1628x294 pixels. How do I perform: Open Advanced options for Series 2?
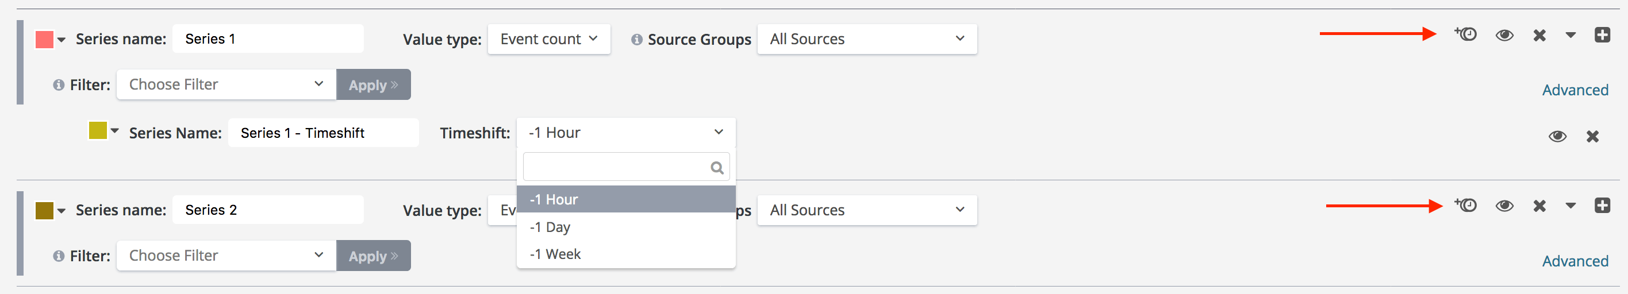click(1575, 261)
